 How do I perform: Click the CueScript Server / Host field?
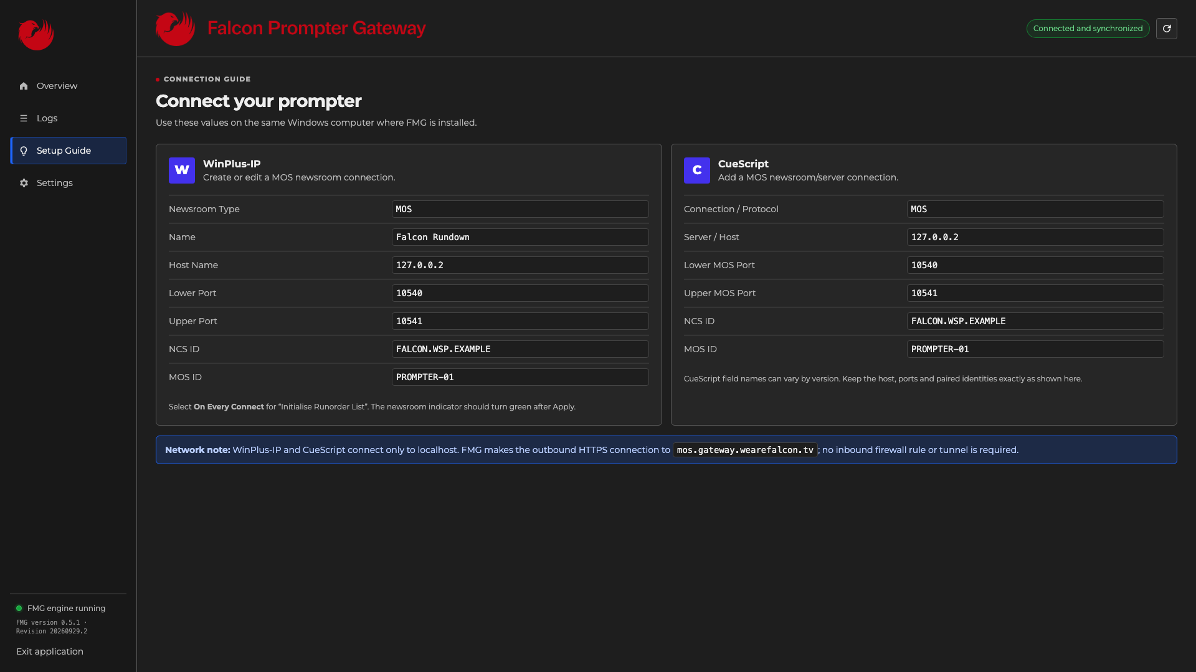(1035, 237)
